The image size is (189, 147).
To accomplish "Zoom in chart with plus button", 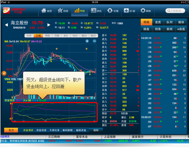I will (87, 41).
